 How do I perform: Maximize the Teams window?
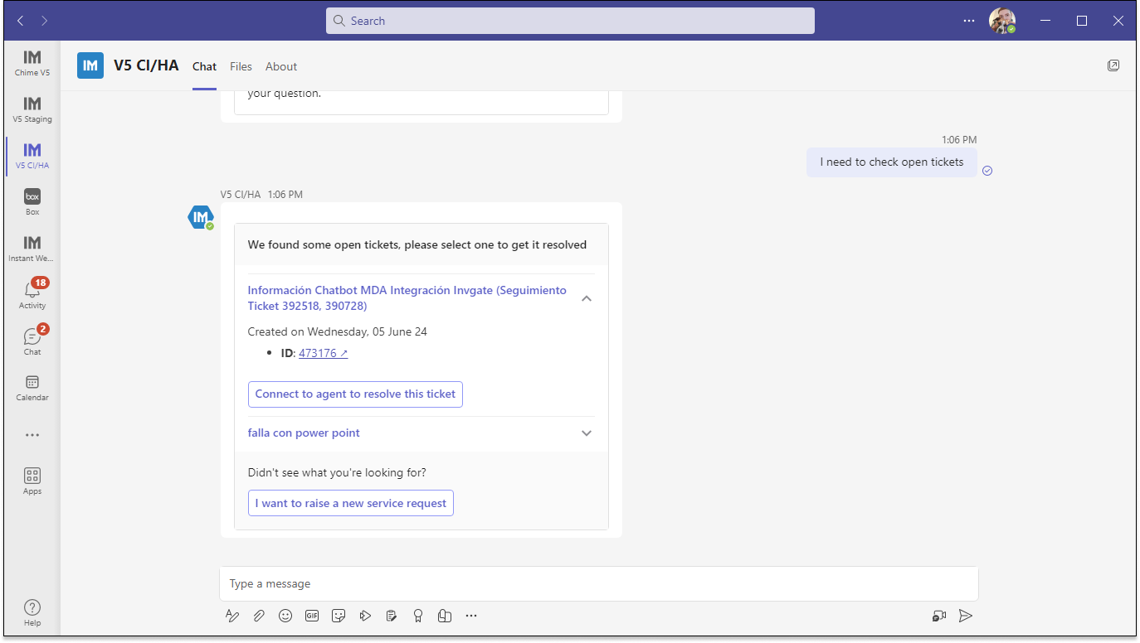coord(1082,21)
